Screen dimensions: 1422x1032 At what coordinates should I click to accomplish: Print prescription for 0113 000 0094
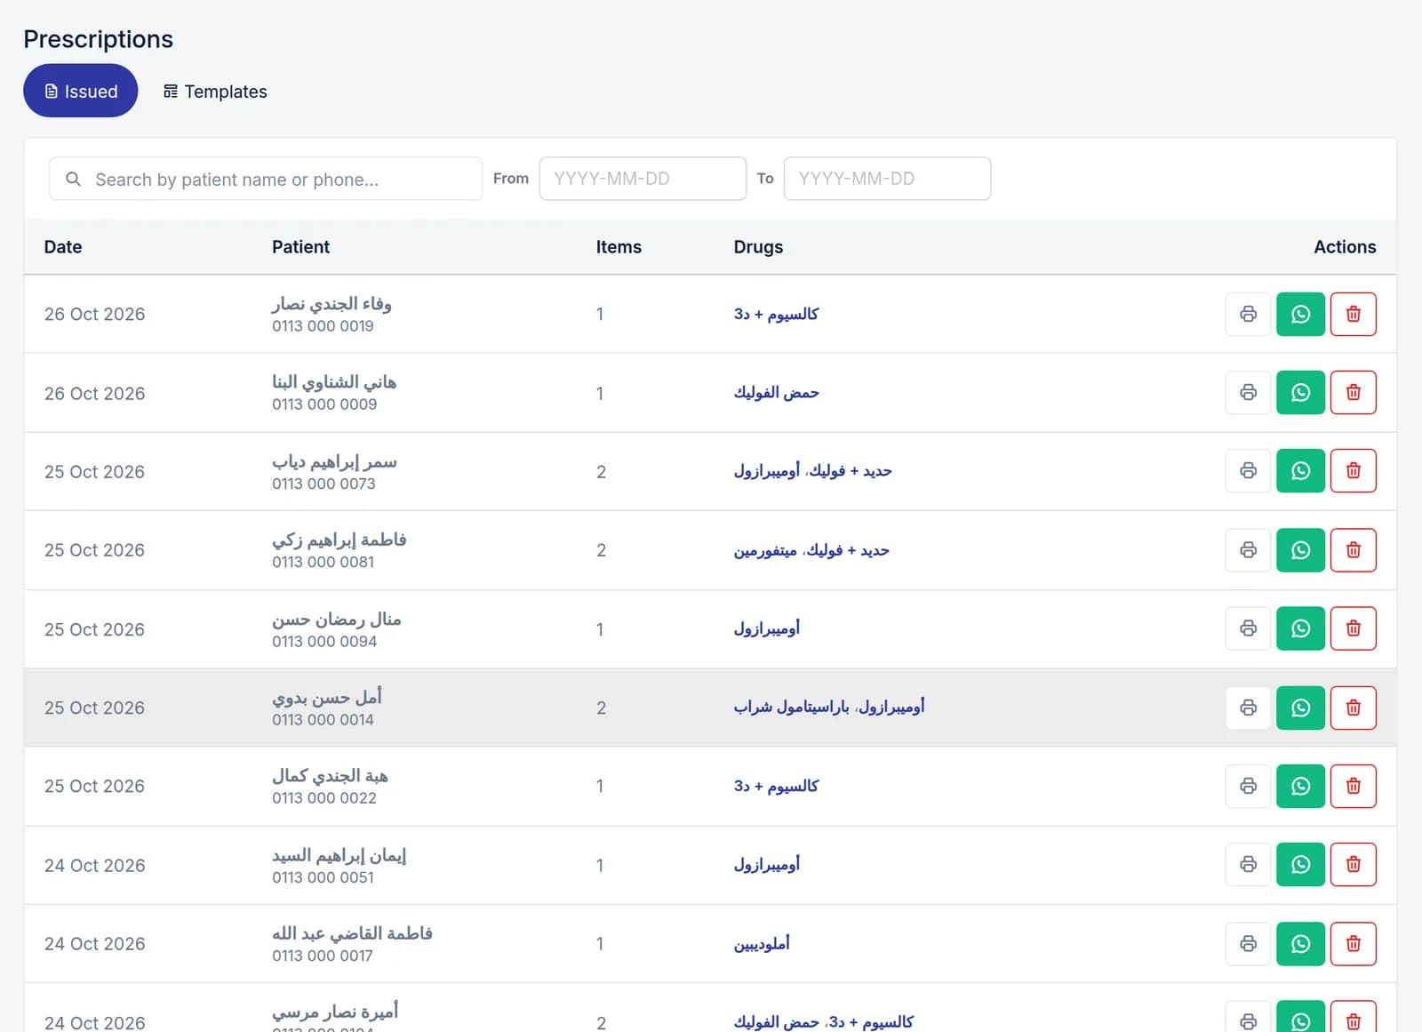click(x=1248, y=628)
